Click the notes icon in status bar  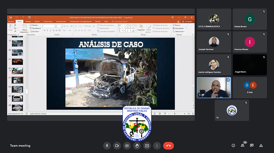(x=27, y=114)
